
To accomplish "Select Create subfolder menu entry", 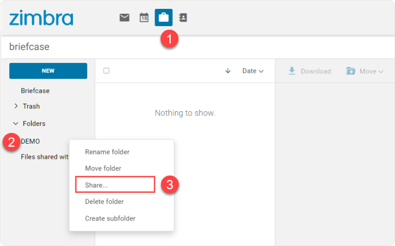I will pyautogui.click(x=110, y=218).
